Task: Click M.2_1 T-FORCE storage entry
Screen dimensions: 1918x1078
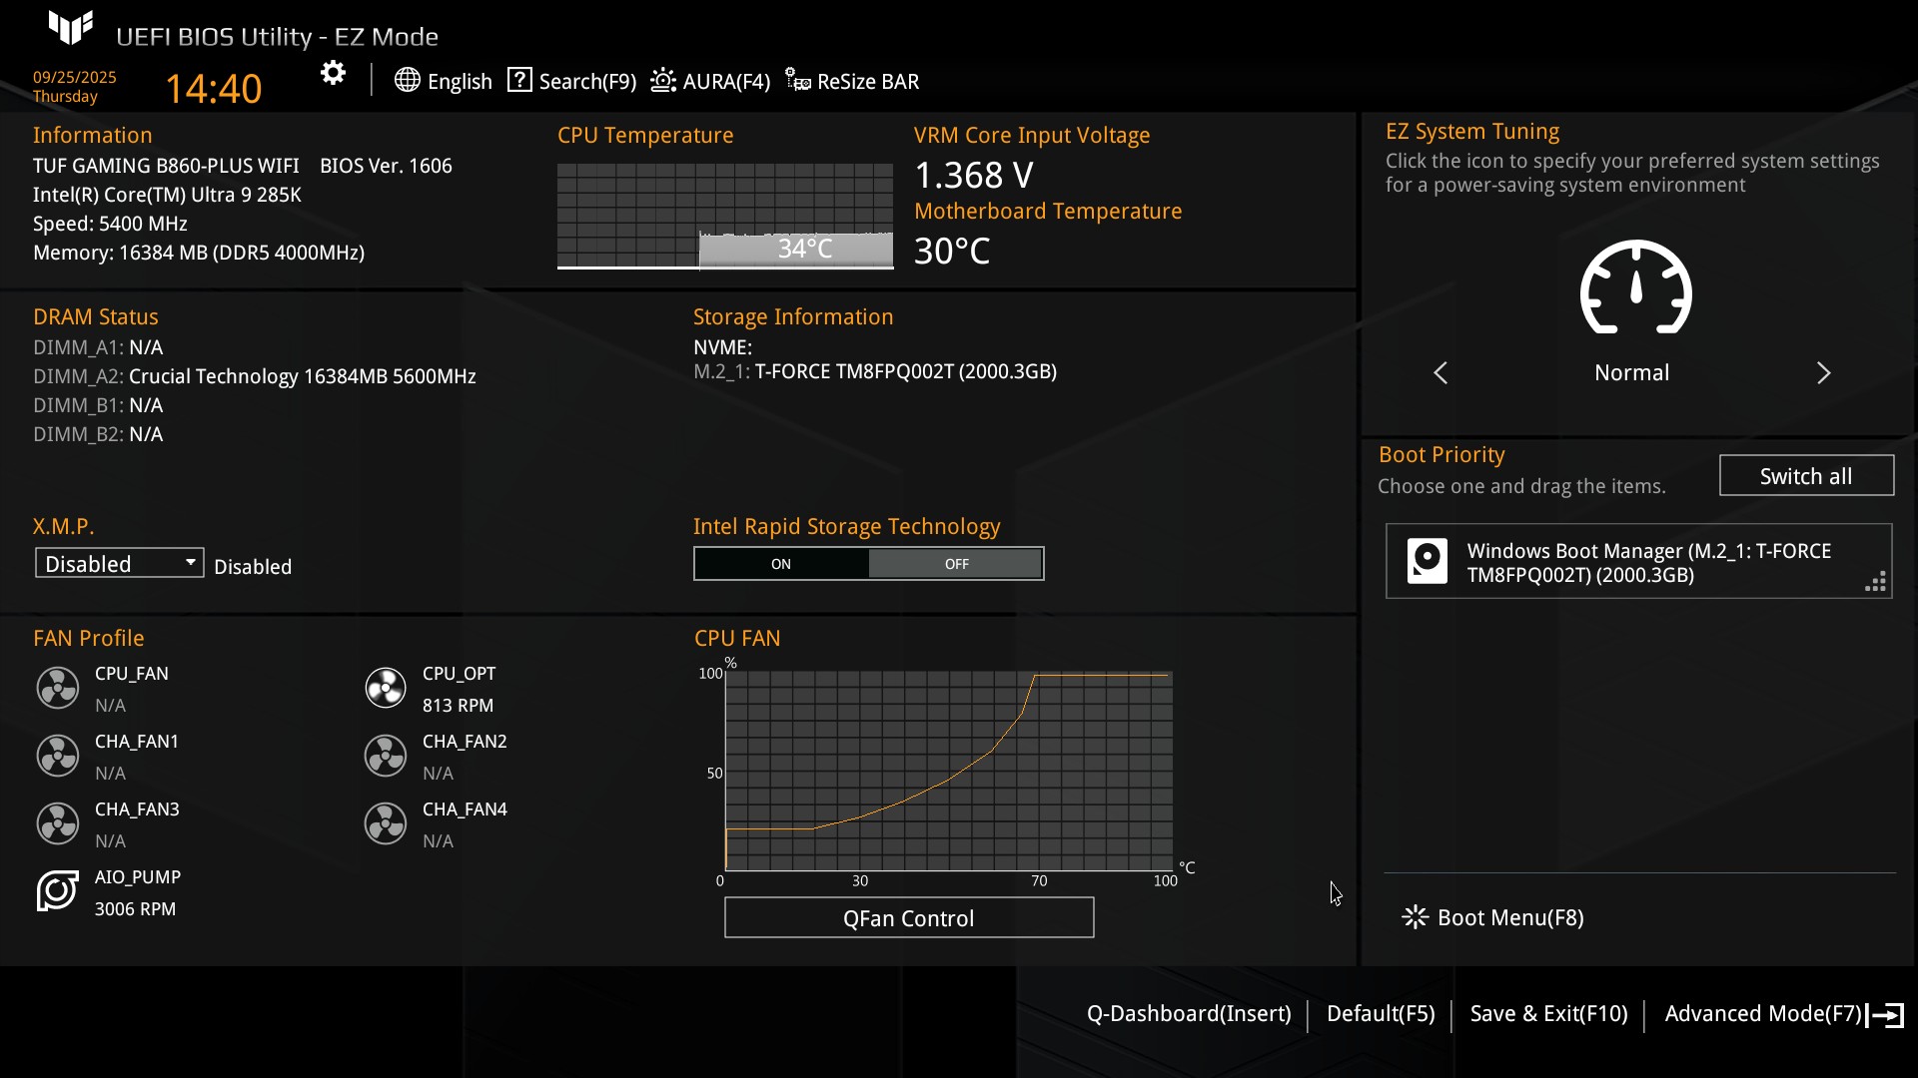Action: (875, 371)
